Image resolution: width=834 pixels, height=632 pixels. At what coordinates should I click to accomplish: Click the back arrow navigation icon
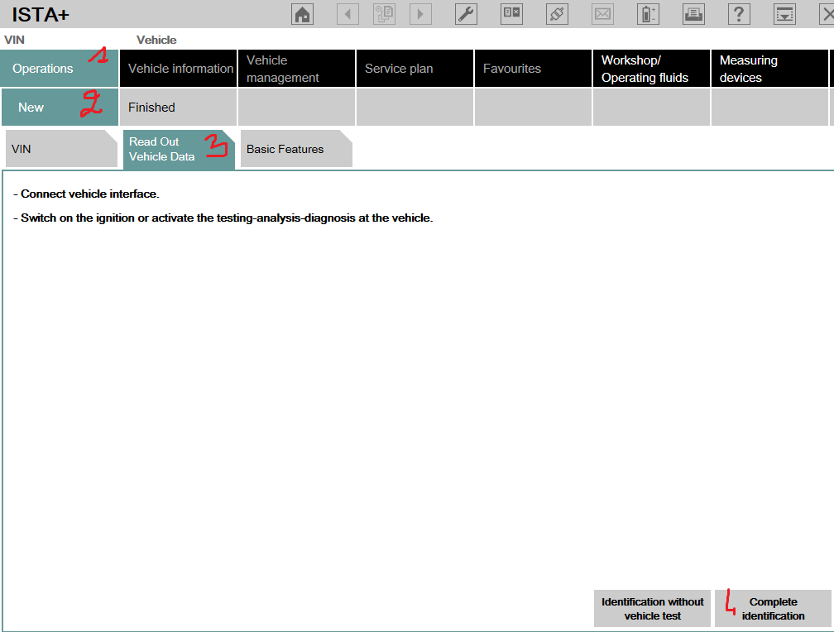(x=347, y=14)
